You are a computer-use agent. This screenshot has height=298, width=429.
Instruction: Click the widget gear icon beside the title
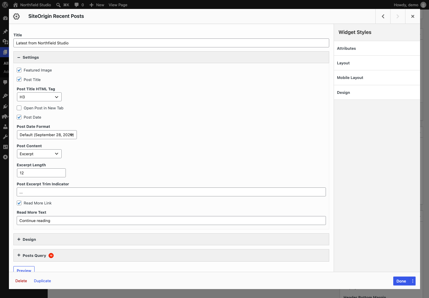[x=16, y=16]
